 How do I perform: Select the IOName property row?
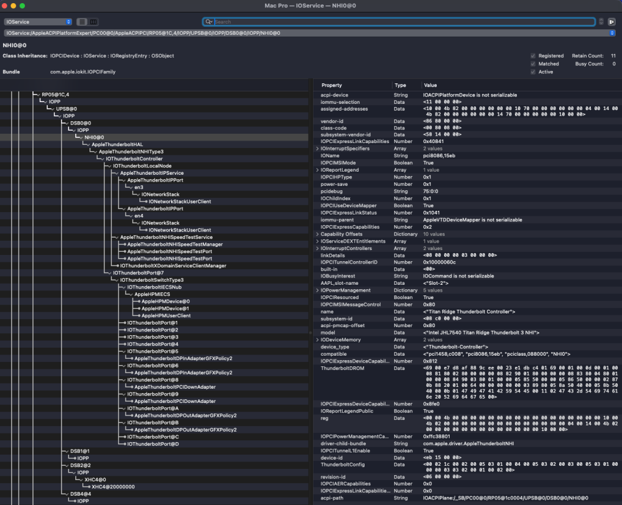467,156
